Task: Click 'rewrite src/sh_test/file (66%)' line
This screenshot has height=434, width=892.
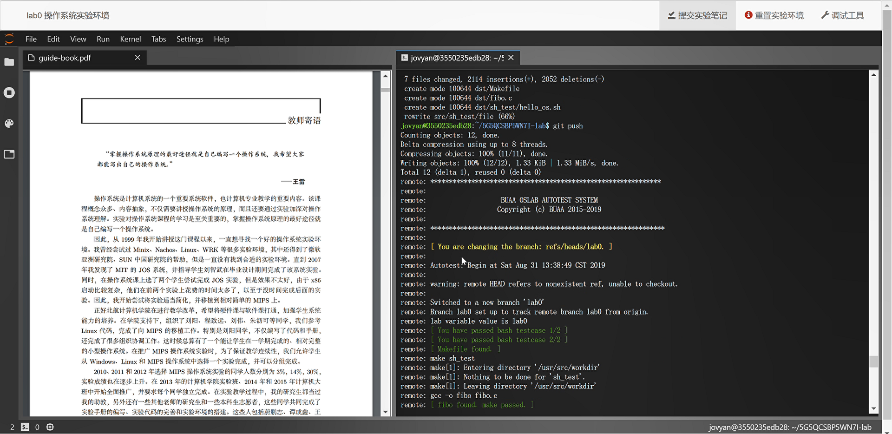Action: click(x=459, y=117)
